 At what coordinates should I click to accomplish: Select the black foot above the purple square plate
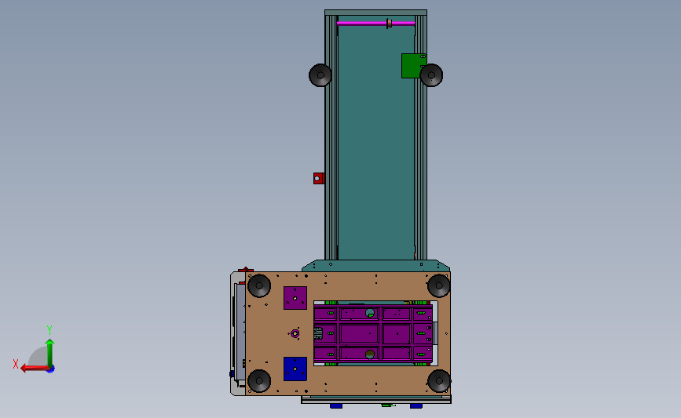(259, 285)
